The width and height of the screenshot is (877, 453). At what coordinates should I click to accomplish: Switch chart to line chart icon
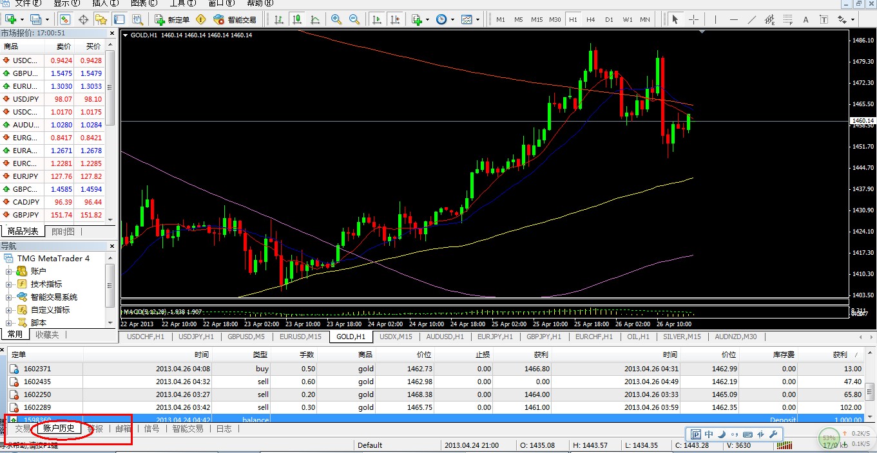(315, 19)
